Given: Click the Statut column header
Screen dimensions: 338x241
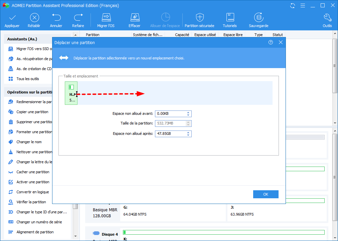Looking at the screenshot, I should 278,35.
